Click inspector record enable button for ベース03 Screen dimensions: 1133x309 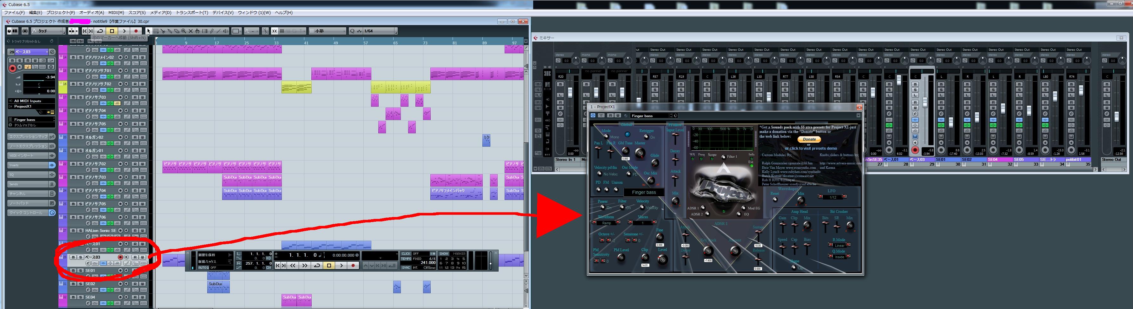(x=12, y=68)
